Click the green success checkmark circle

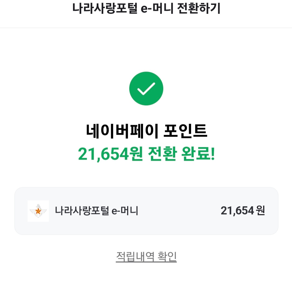pyautogui.click(x=146, y=89)
